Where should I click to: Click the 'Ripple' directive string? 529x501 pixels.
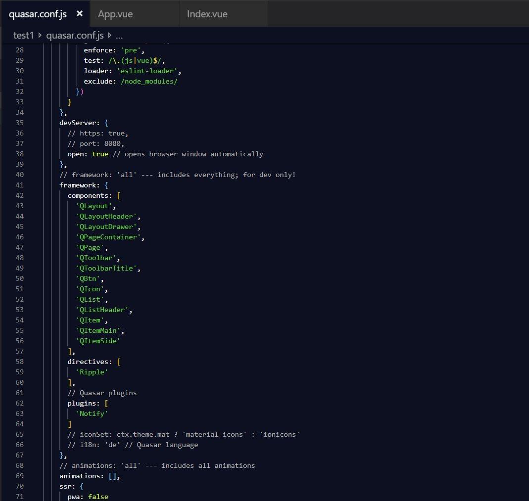pos(92,372)
